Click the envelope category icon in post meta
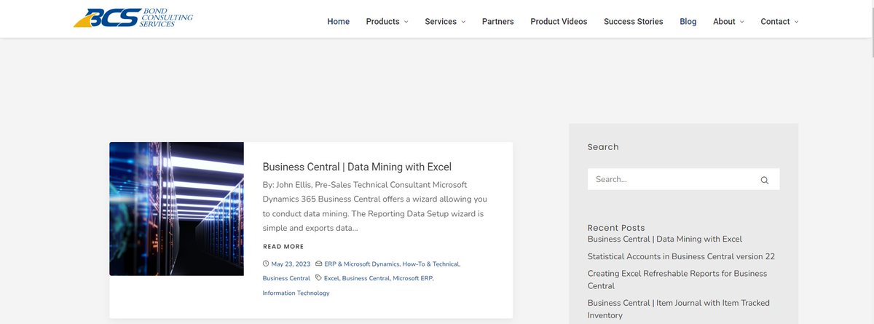Image resolution: width=874 pixels, height=324 pixels. [318, 264]
